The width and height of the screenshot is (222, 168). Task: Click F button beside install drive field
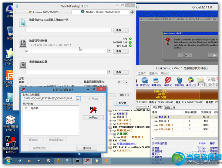click(x=109, y=72)
